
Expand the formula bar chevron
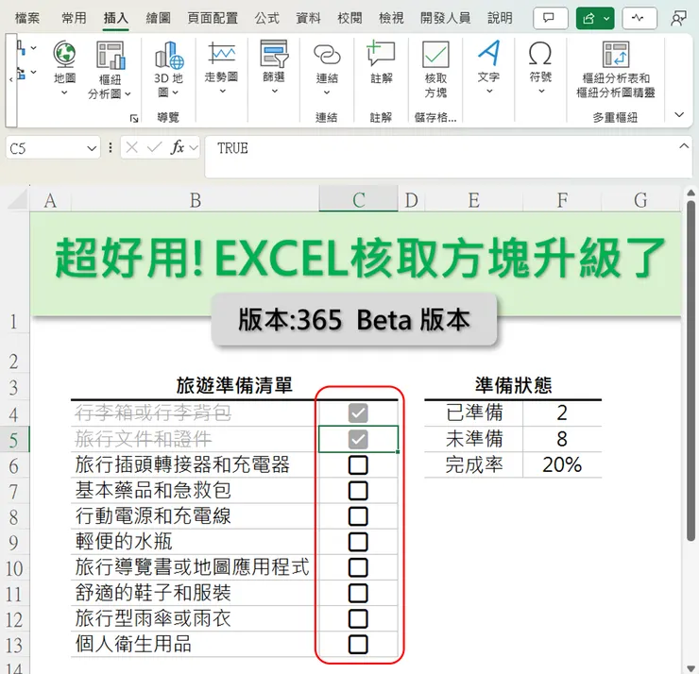684,146
